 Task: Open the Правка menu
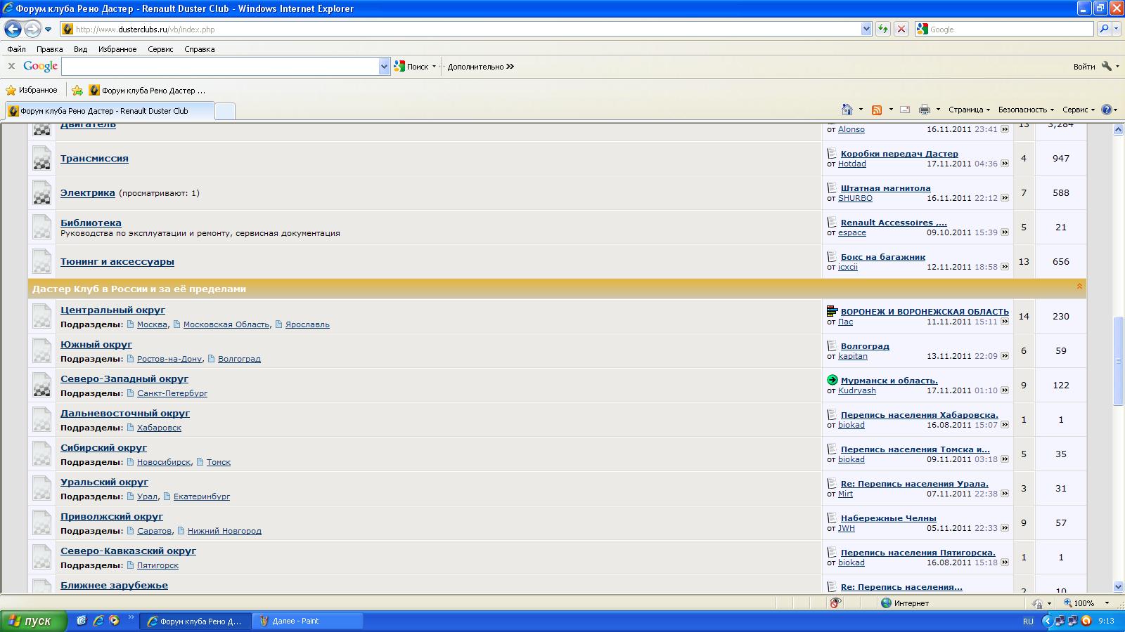point(49,49)
